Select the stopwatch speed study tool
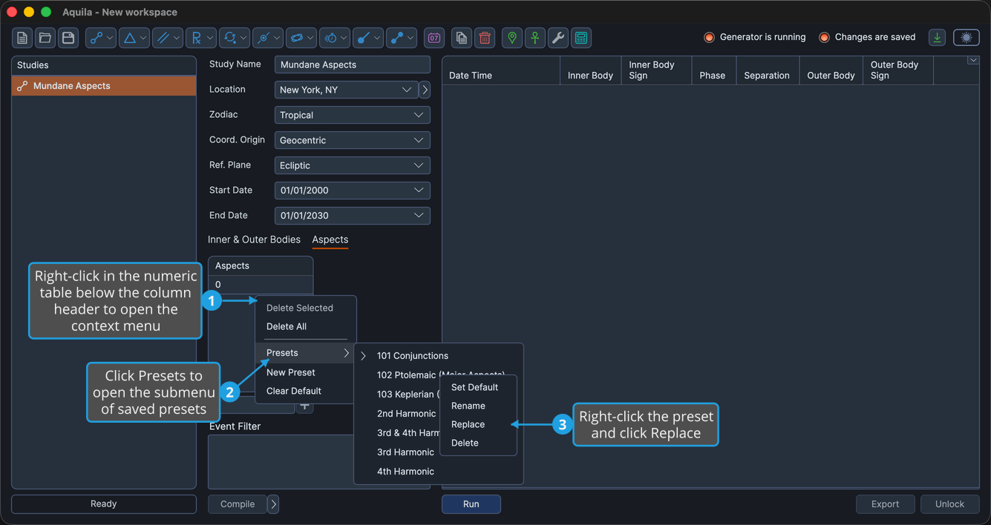The width and height of the screenshot is (991, 525). pyautogui.click(x=335, y=38)
